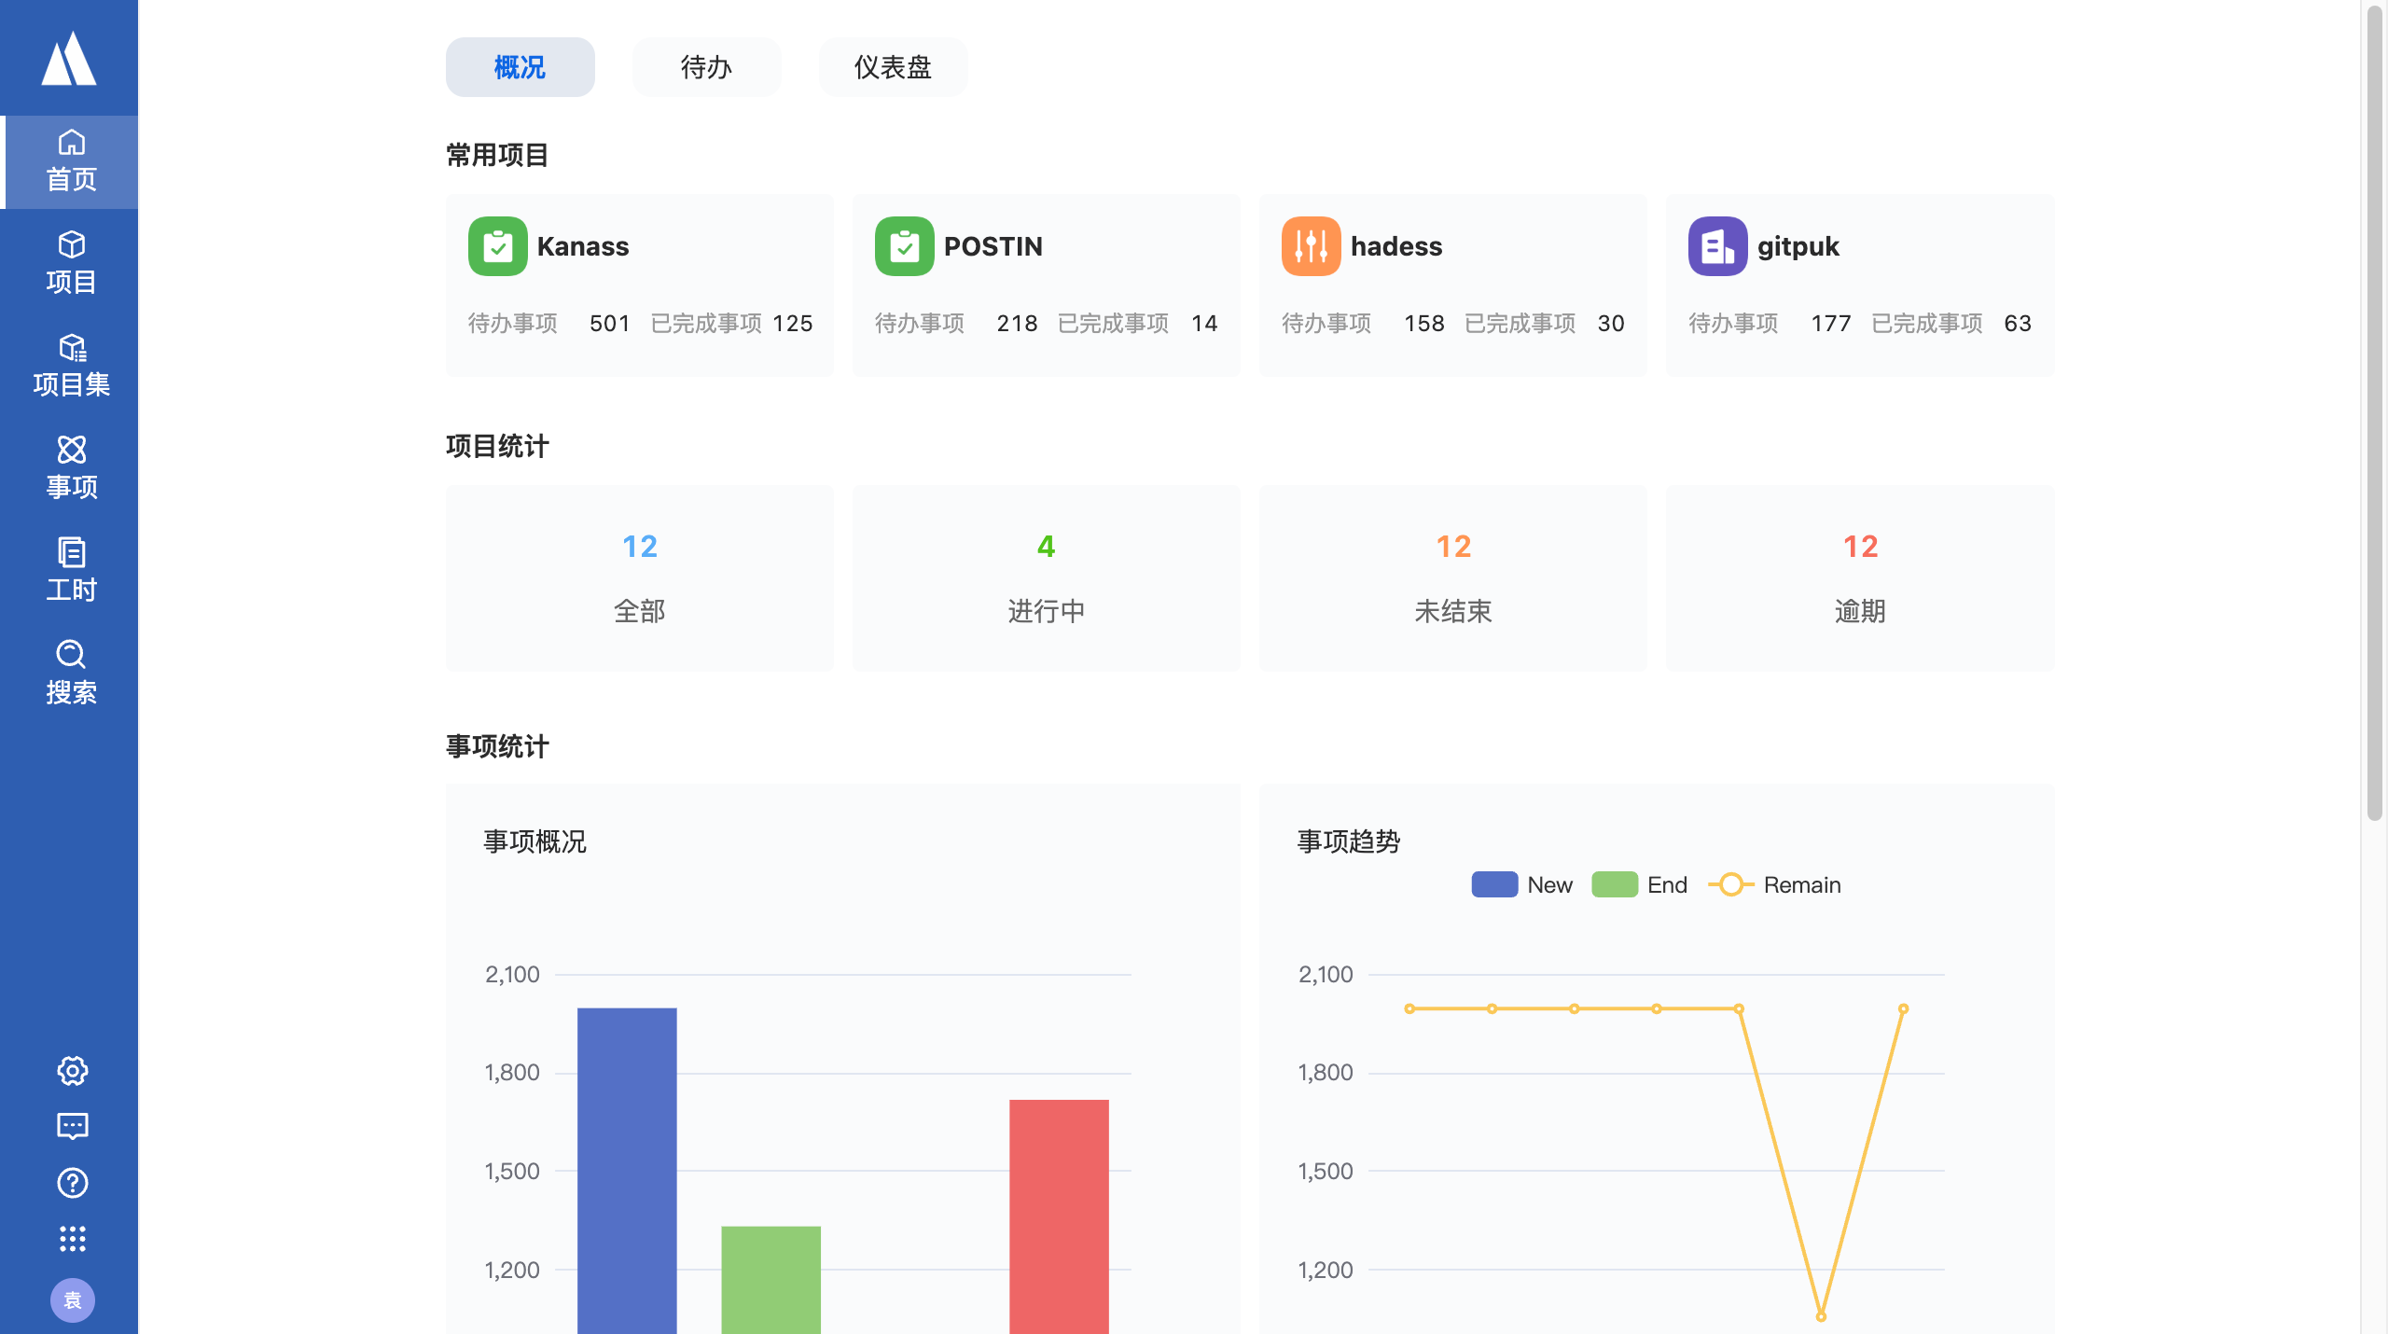This screenshot has width=2388, height=1334.
Task: Select the 全部 all projects stat card
Action: (x=640, y=578)
